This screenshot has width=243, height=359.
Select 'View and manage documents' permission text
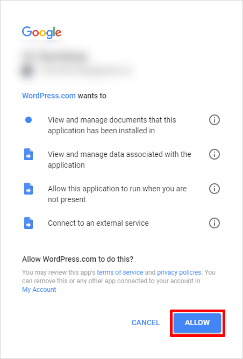tap(112, 125)
